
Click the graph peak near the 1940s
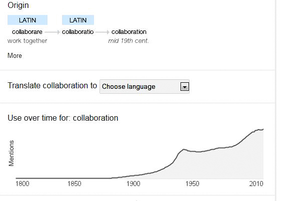pos(183,149)
